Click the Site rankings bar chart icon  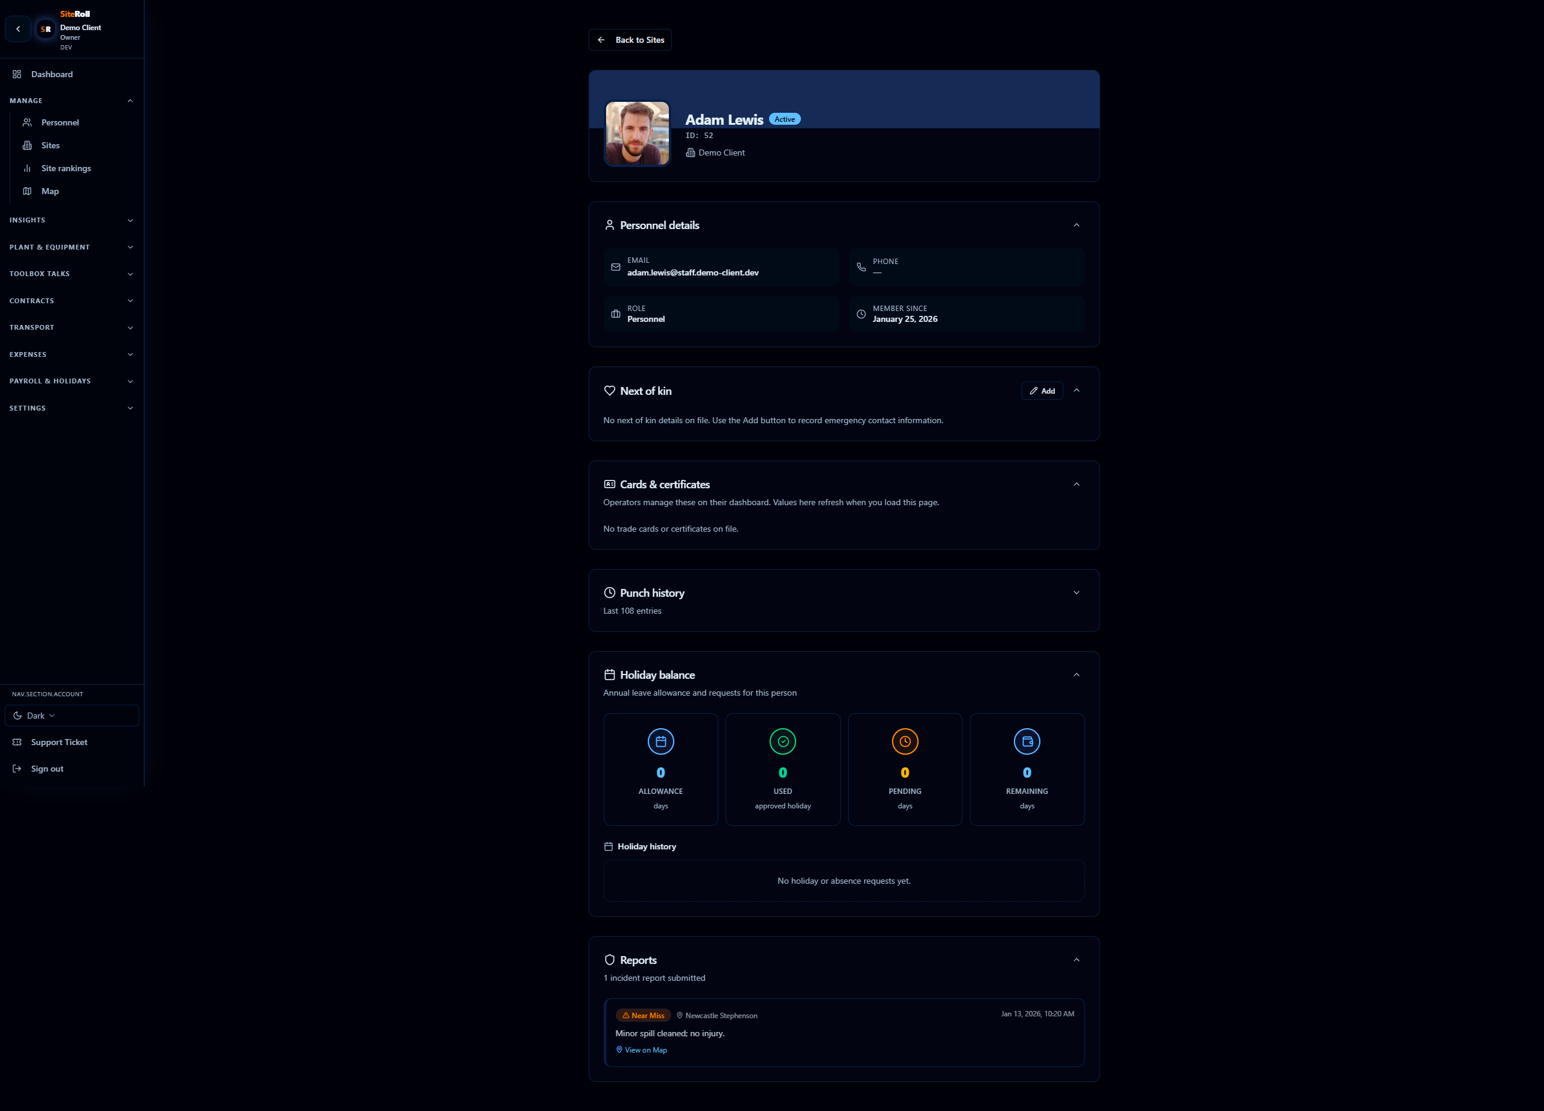27,168
